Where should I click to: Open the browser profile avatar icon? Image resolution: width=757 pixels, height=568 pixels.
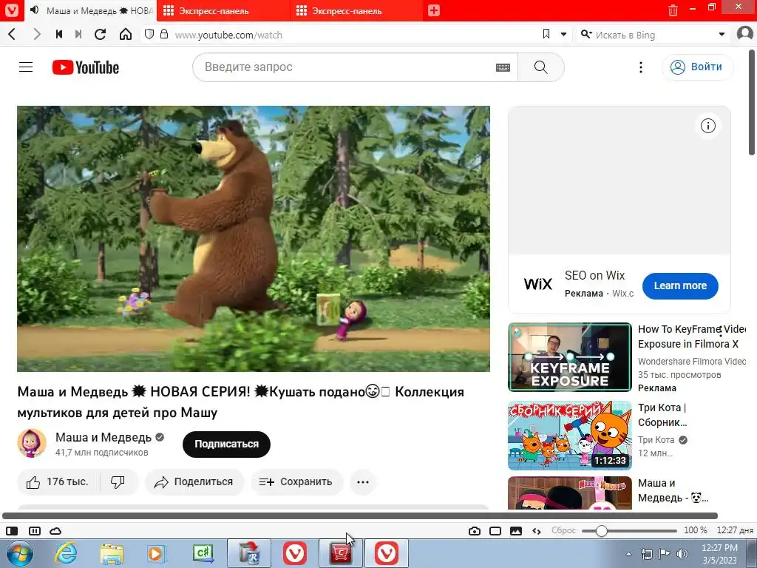click(x=745, y=34)
